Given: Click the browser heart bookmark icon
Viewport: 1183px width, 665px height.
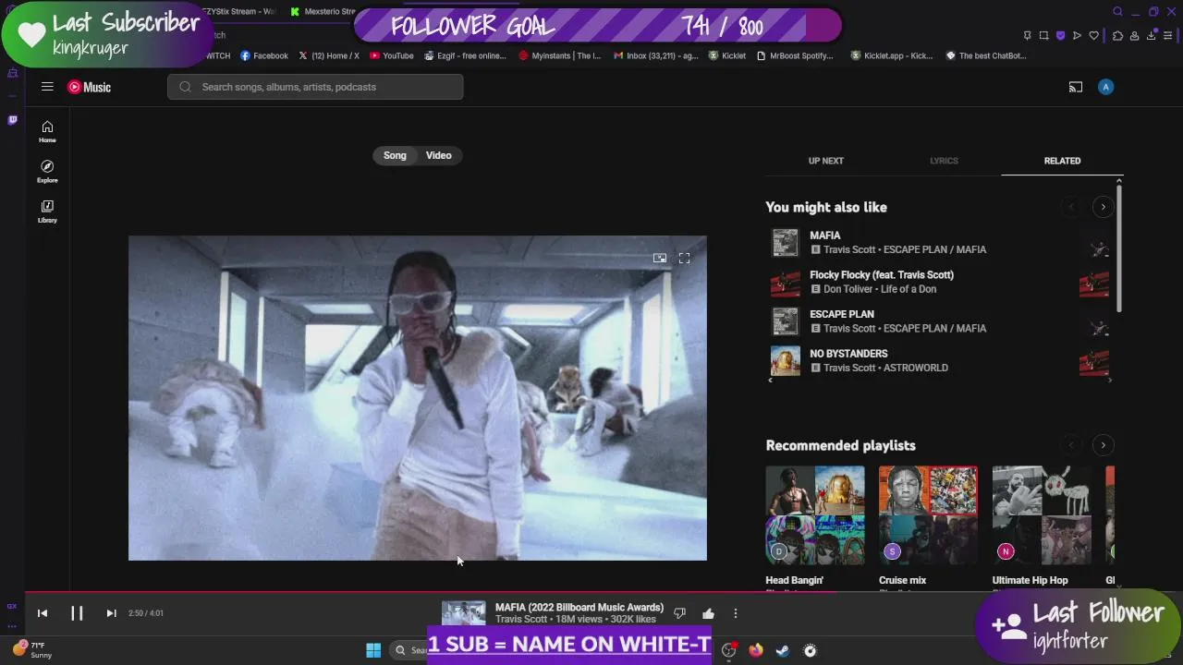Looking at the screenshot, I should click(x=1094, y=35).
